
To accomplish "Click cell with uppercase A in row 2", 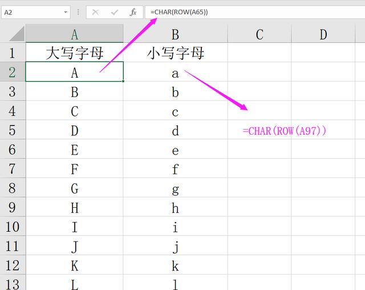I will tap(75, 72).
